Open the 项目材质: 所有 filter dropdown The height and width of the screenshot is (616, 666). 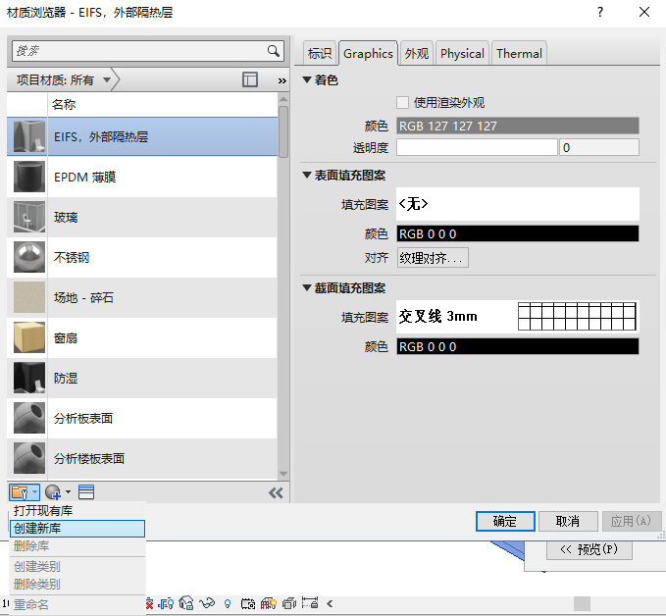click(x=64, y=79)
